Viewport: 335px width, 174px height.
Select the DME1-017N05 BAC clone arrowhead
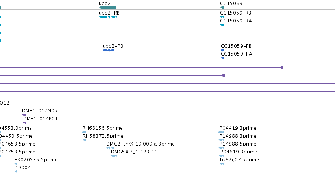tap(24, 115)
